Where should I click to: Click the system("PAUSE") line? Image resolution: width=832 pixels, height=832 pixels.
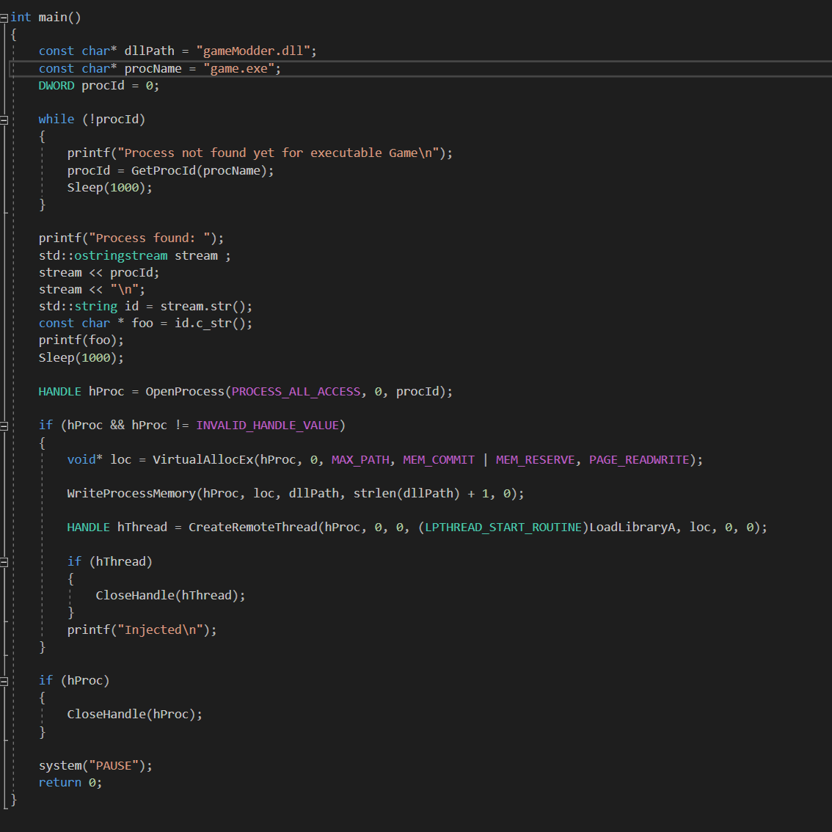(95, 766)
